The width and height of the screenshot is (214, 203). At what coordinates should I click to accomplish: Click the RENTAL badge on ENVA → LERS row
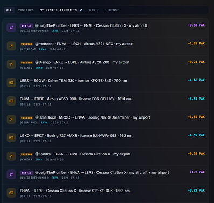(26, 173)
